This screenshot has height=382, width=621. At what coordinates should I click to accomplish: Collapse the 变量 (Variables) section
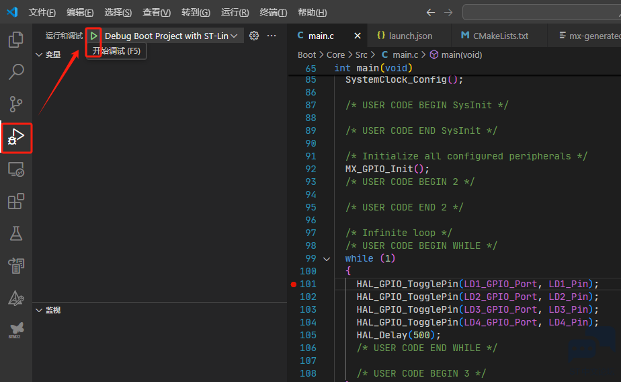click(39, 54)
